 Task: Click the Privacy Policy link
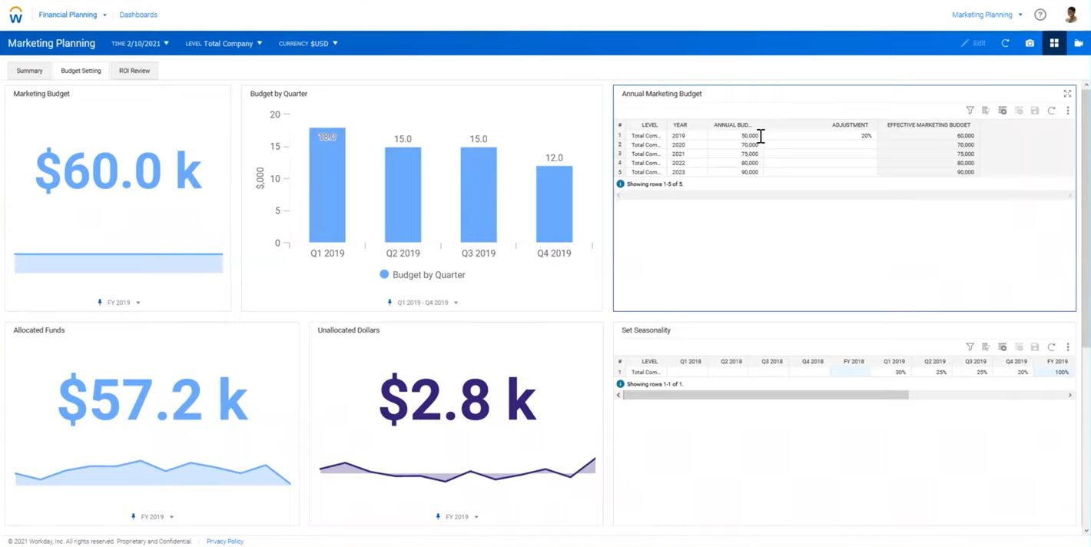224,541
